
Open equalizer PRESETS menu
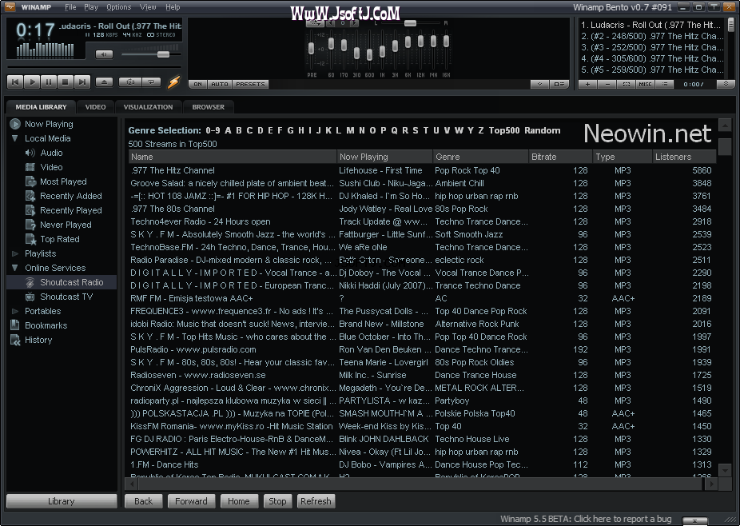point(250,84)
